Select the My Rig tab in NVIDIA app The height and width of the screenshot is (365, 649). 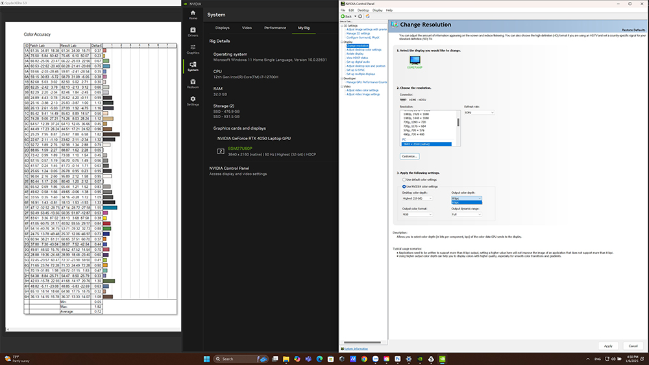[x=304, y=28]
